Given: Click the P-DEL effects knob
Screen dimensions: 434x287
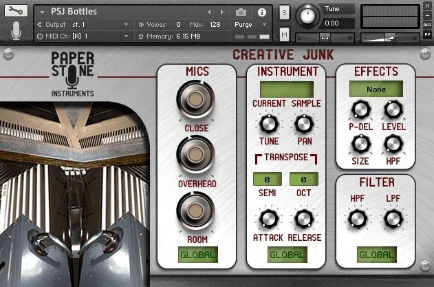Looking at the screenshot, I should pyautogui.click(x=361, y=109).
